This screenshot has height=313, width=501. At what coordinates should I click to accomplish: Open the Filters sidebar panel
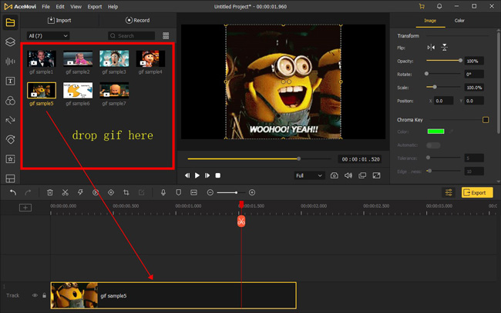click(x=10, y=101)
